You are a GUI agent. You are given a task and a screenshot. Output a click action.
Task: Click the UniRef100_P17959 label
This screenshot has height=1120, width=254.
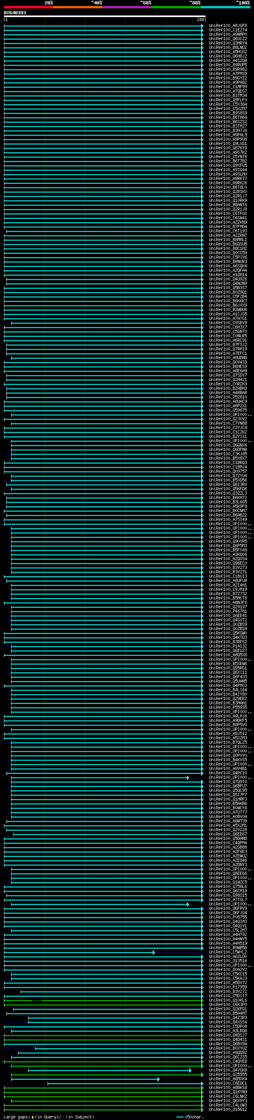point(227,987)
